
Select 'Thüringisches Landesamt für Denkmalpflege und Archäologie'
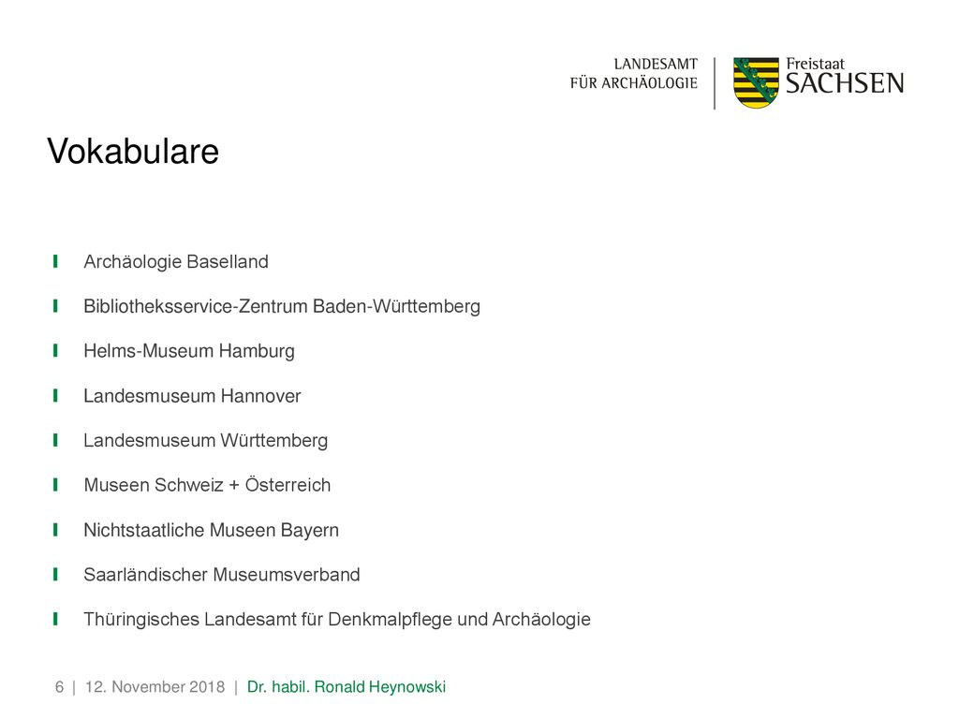pyautogui.click(x=337, y=620)
